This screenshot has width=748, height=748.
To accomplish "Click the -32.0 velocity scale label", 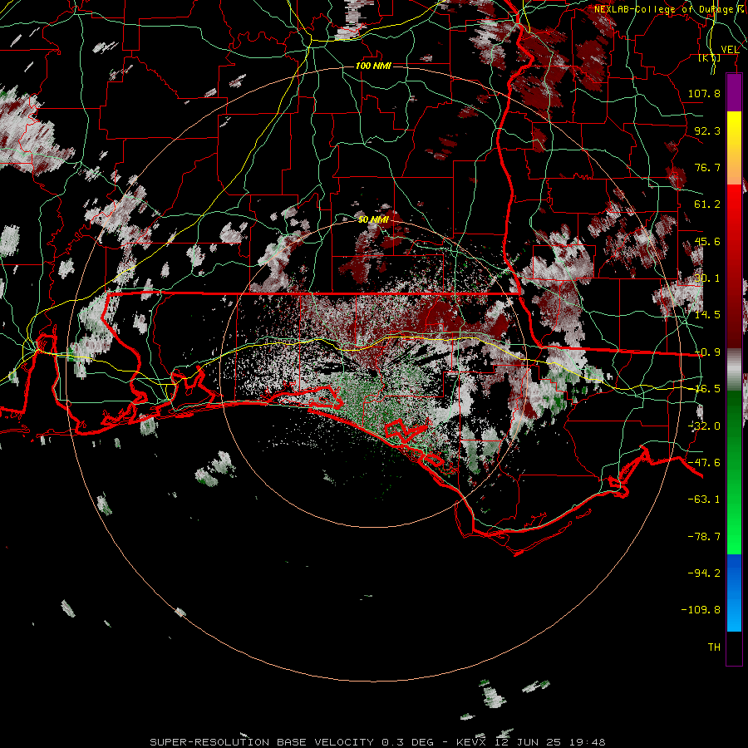I will click(704, 426).
